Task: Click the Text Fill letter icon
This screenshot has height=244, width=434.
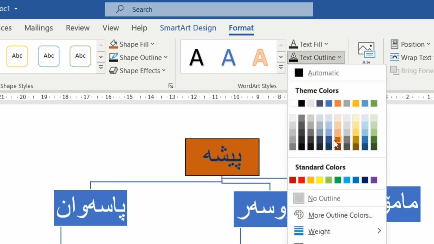Action: (294, 44)
